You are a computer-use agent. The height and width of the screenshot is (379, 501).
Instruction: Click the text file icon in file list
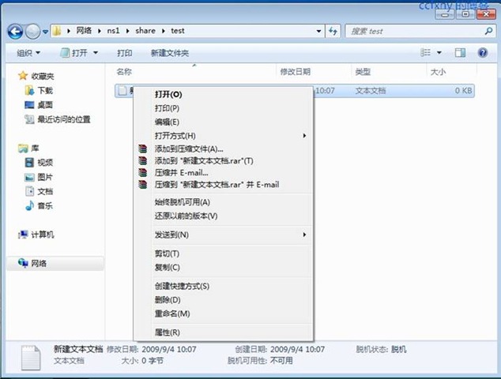(122, 91)
